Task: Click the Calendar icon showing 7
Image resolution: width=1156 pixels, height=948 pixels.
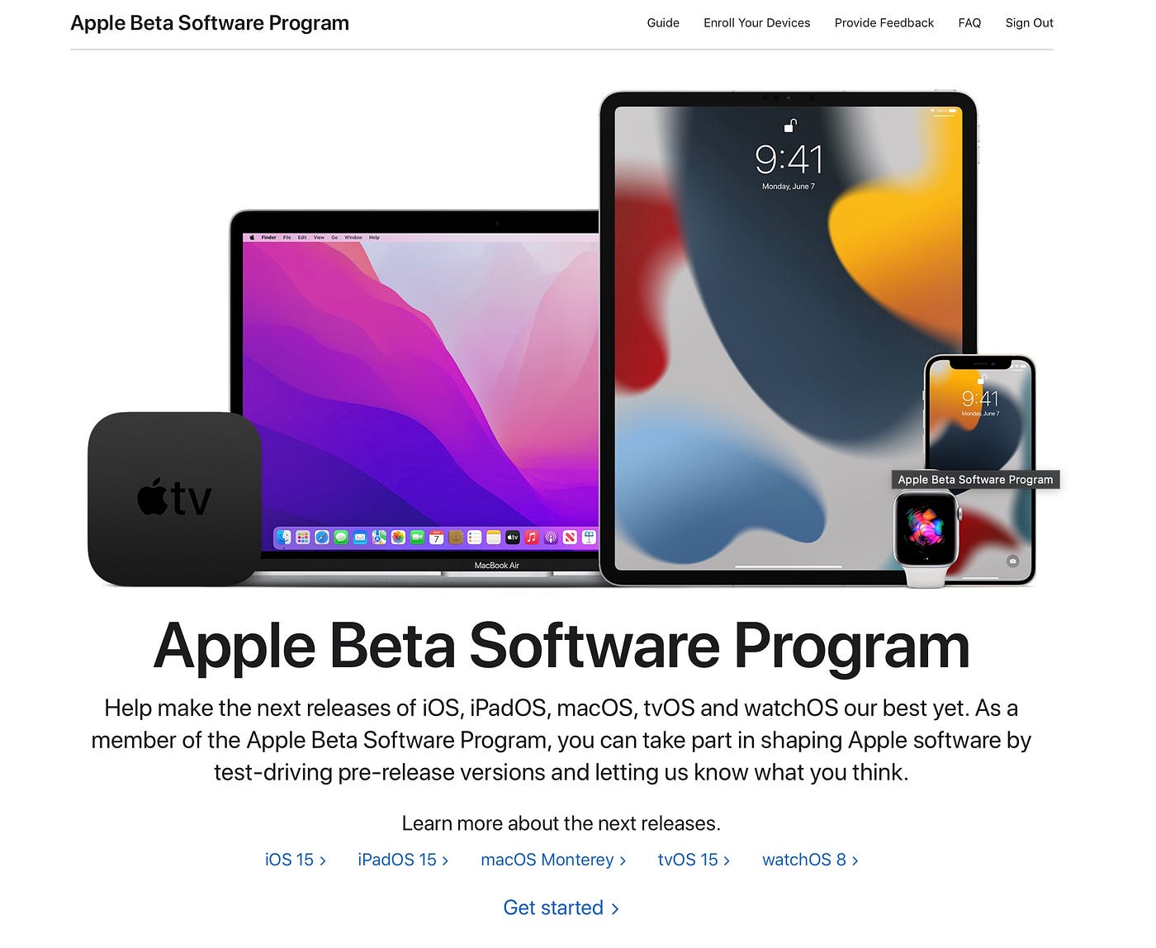Action: [436, 538]
